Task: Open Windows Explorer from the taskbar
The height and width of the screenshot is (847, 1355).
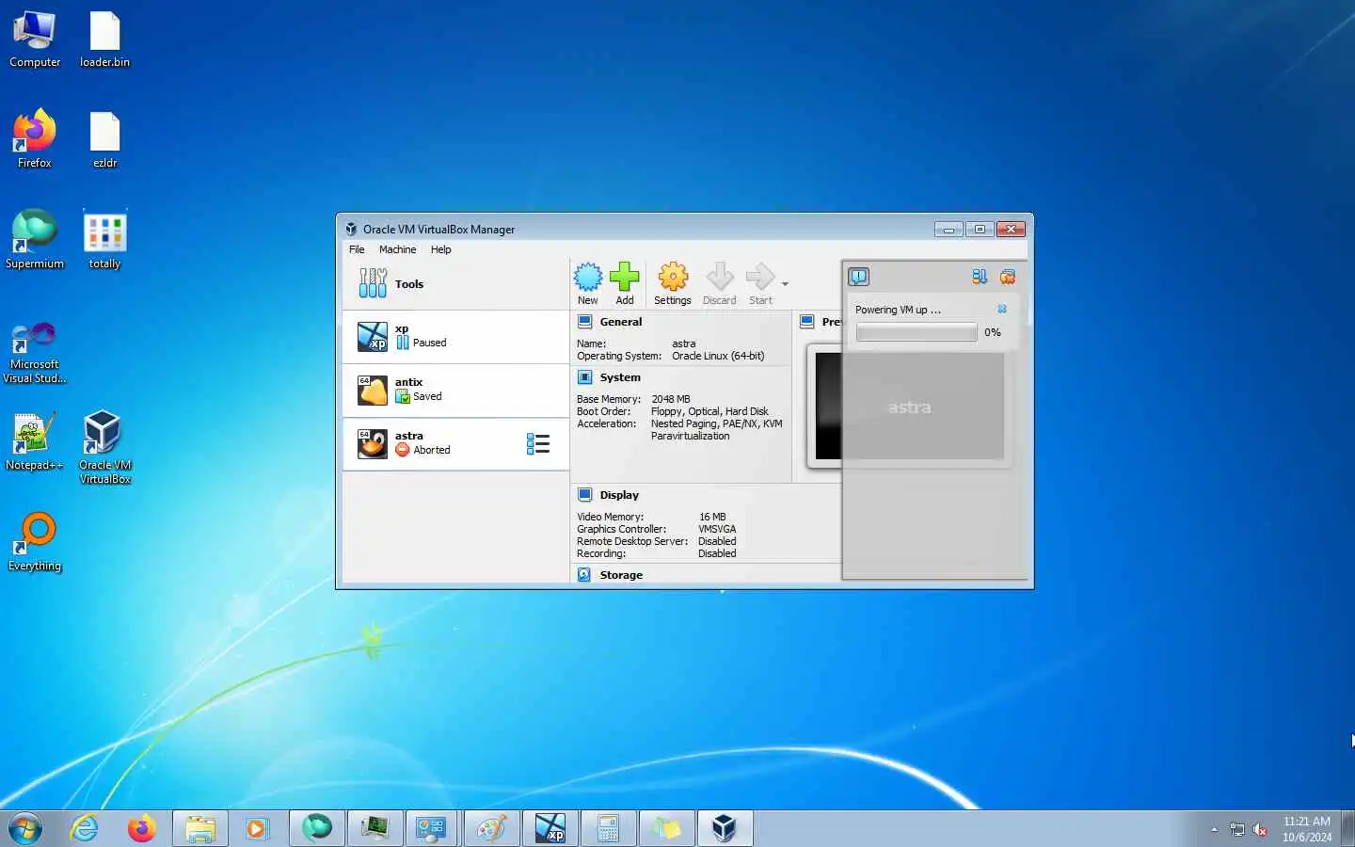Action: (x=199, y=828)
